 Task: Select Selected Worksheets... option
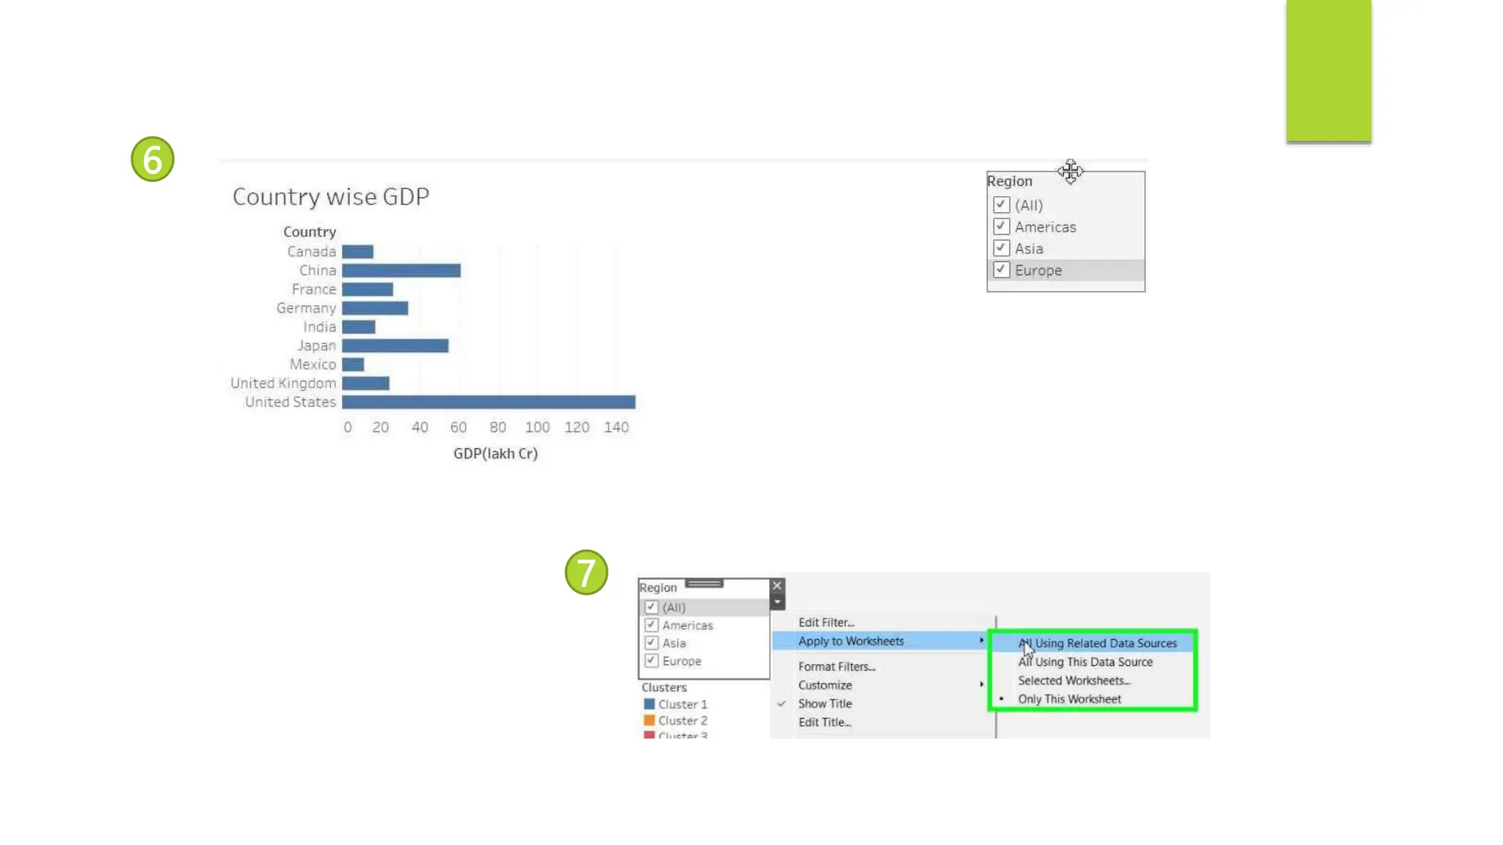(x=1074, y=681)
